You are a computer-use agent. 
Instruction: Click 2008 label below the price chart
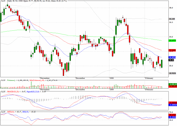pos(112,78)
